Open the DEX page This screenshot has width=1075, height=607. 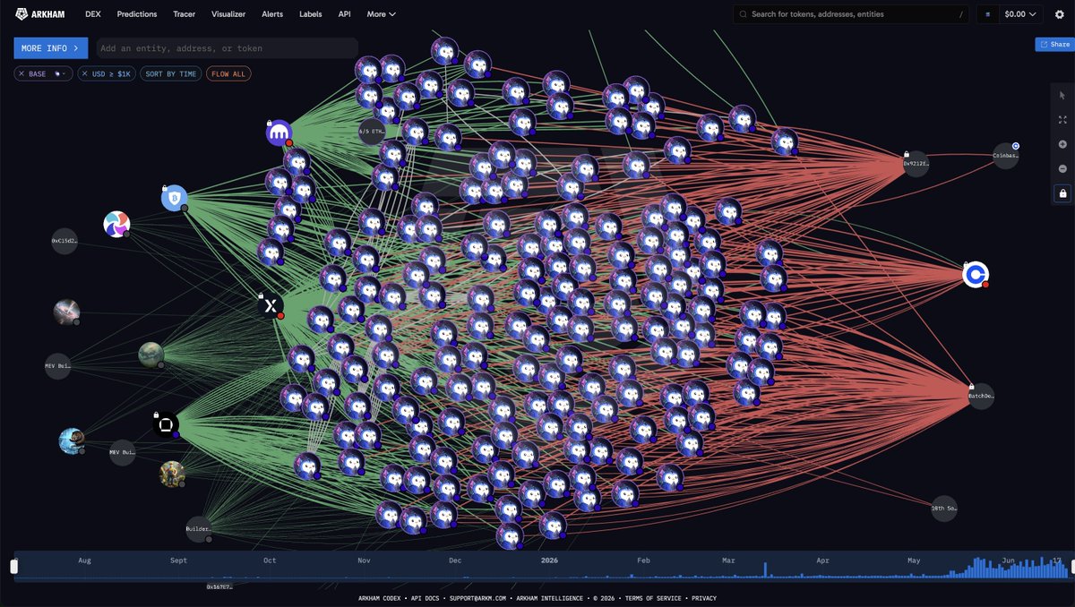92,14
